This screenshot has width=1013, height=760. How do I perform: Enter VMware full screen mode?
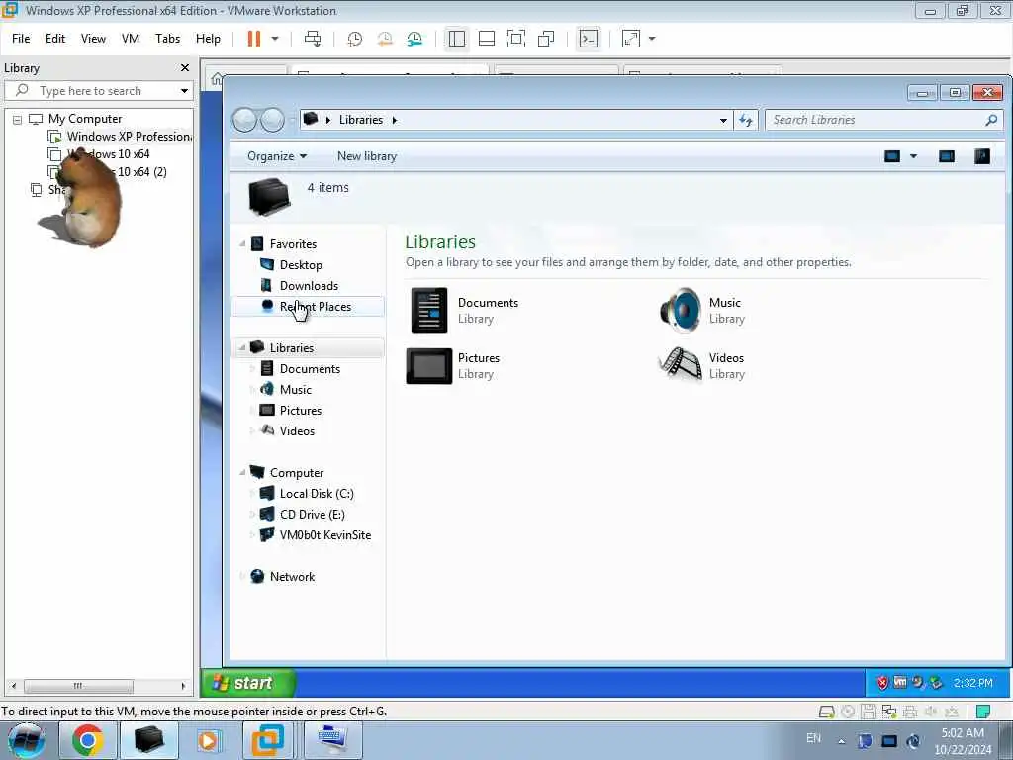pos(516,39)
